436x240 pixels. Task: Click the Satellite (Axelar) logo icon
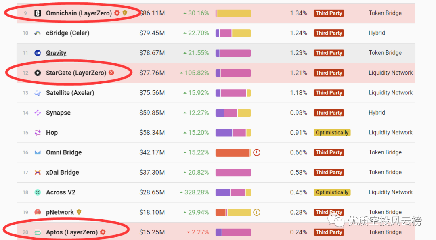tap(38, 93)
